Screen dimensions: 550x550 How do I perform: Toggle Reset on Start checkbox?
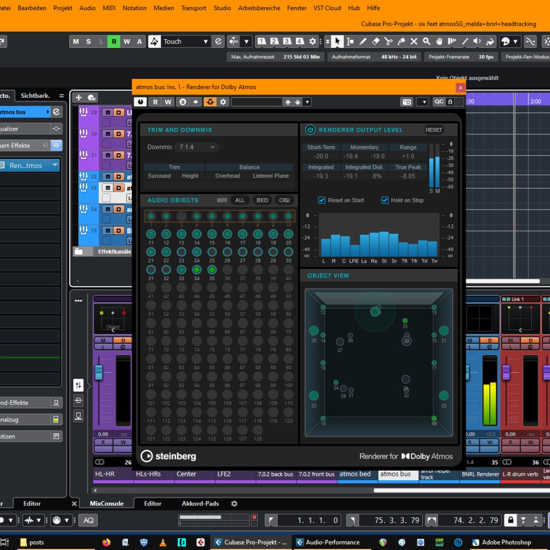tap(322, 200)
